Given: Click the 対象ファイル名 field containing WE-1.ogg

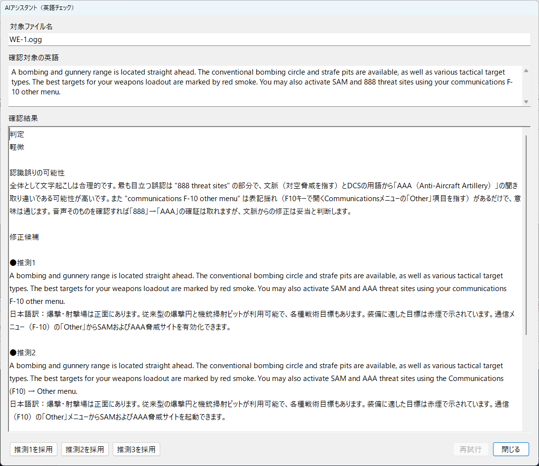Looking at the screenshot, I should [x=269, y=40].
